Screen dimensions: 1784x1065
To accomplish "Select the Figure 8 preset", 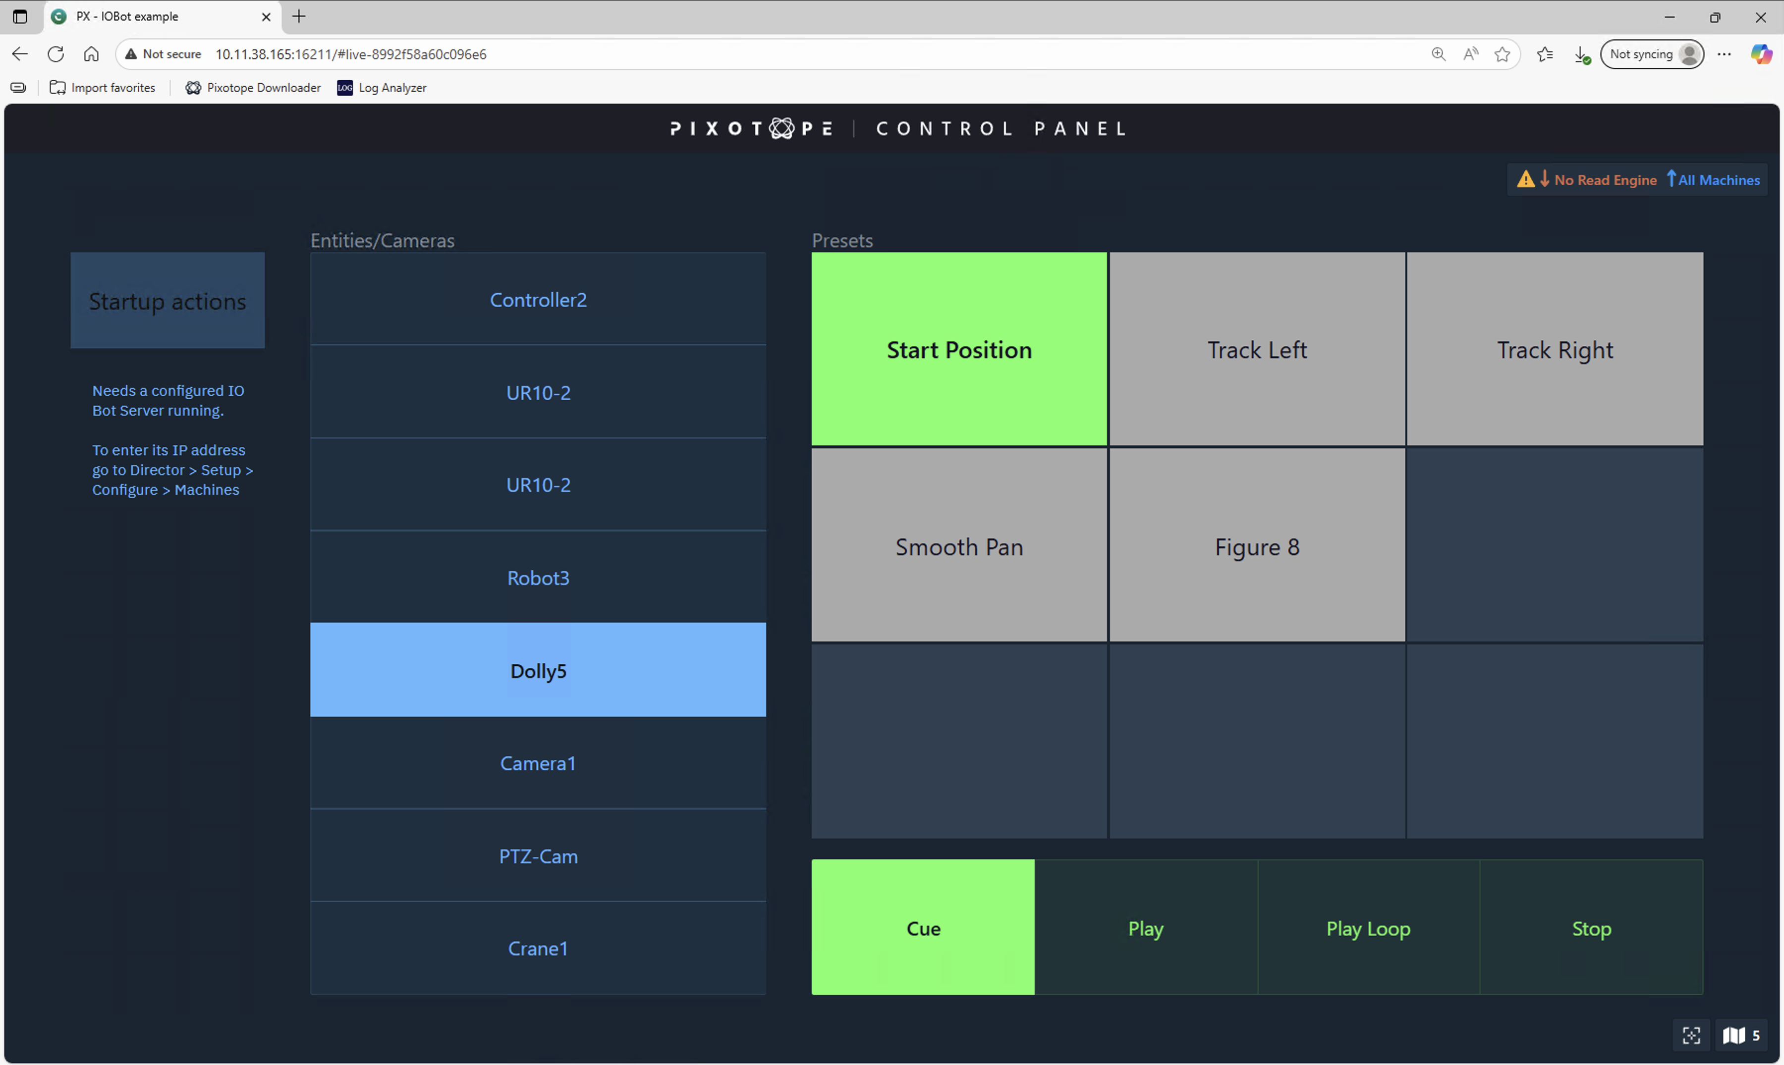I will pyautogui.click(x=1256, y=546).
